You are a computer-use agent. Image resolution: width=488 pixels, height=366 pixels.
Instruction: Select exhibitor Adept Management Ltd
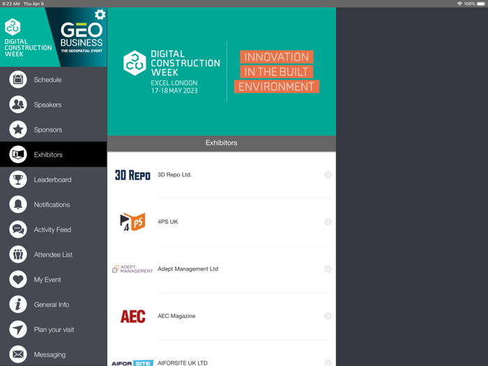pos(222,269)
